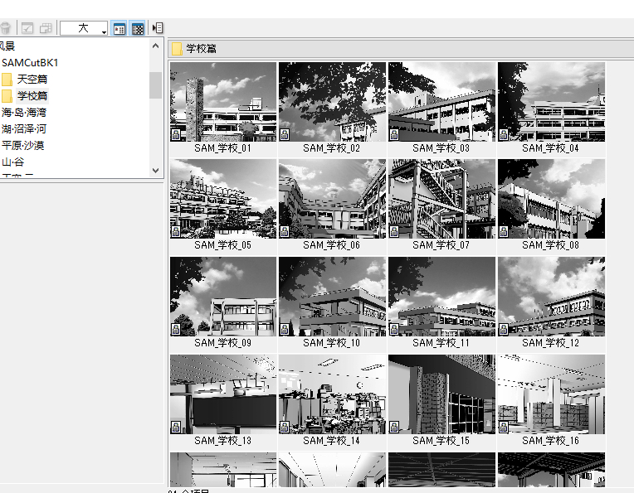The width and height of the screenshot is (634, 493).
Task: Click material badge icon on SAM_学校_15
Action: (394, 427)
